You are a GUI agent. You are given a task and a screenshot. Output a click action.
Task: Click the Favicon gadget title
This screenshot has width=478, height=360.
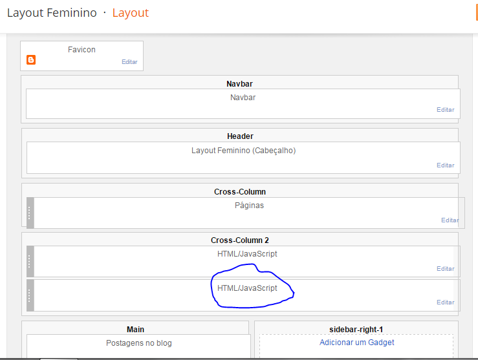tap(81, 50)
